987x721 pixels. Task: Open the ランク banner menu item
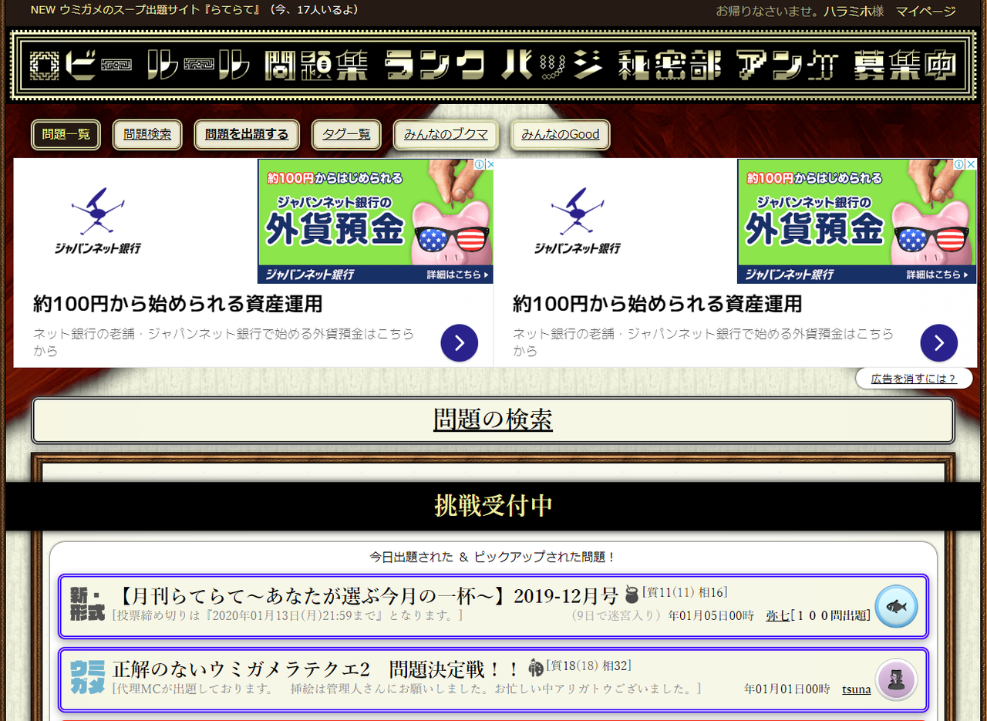tap(435, 66)
